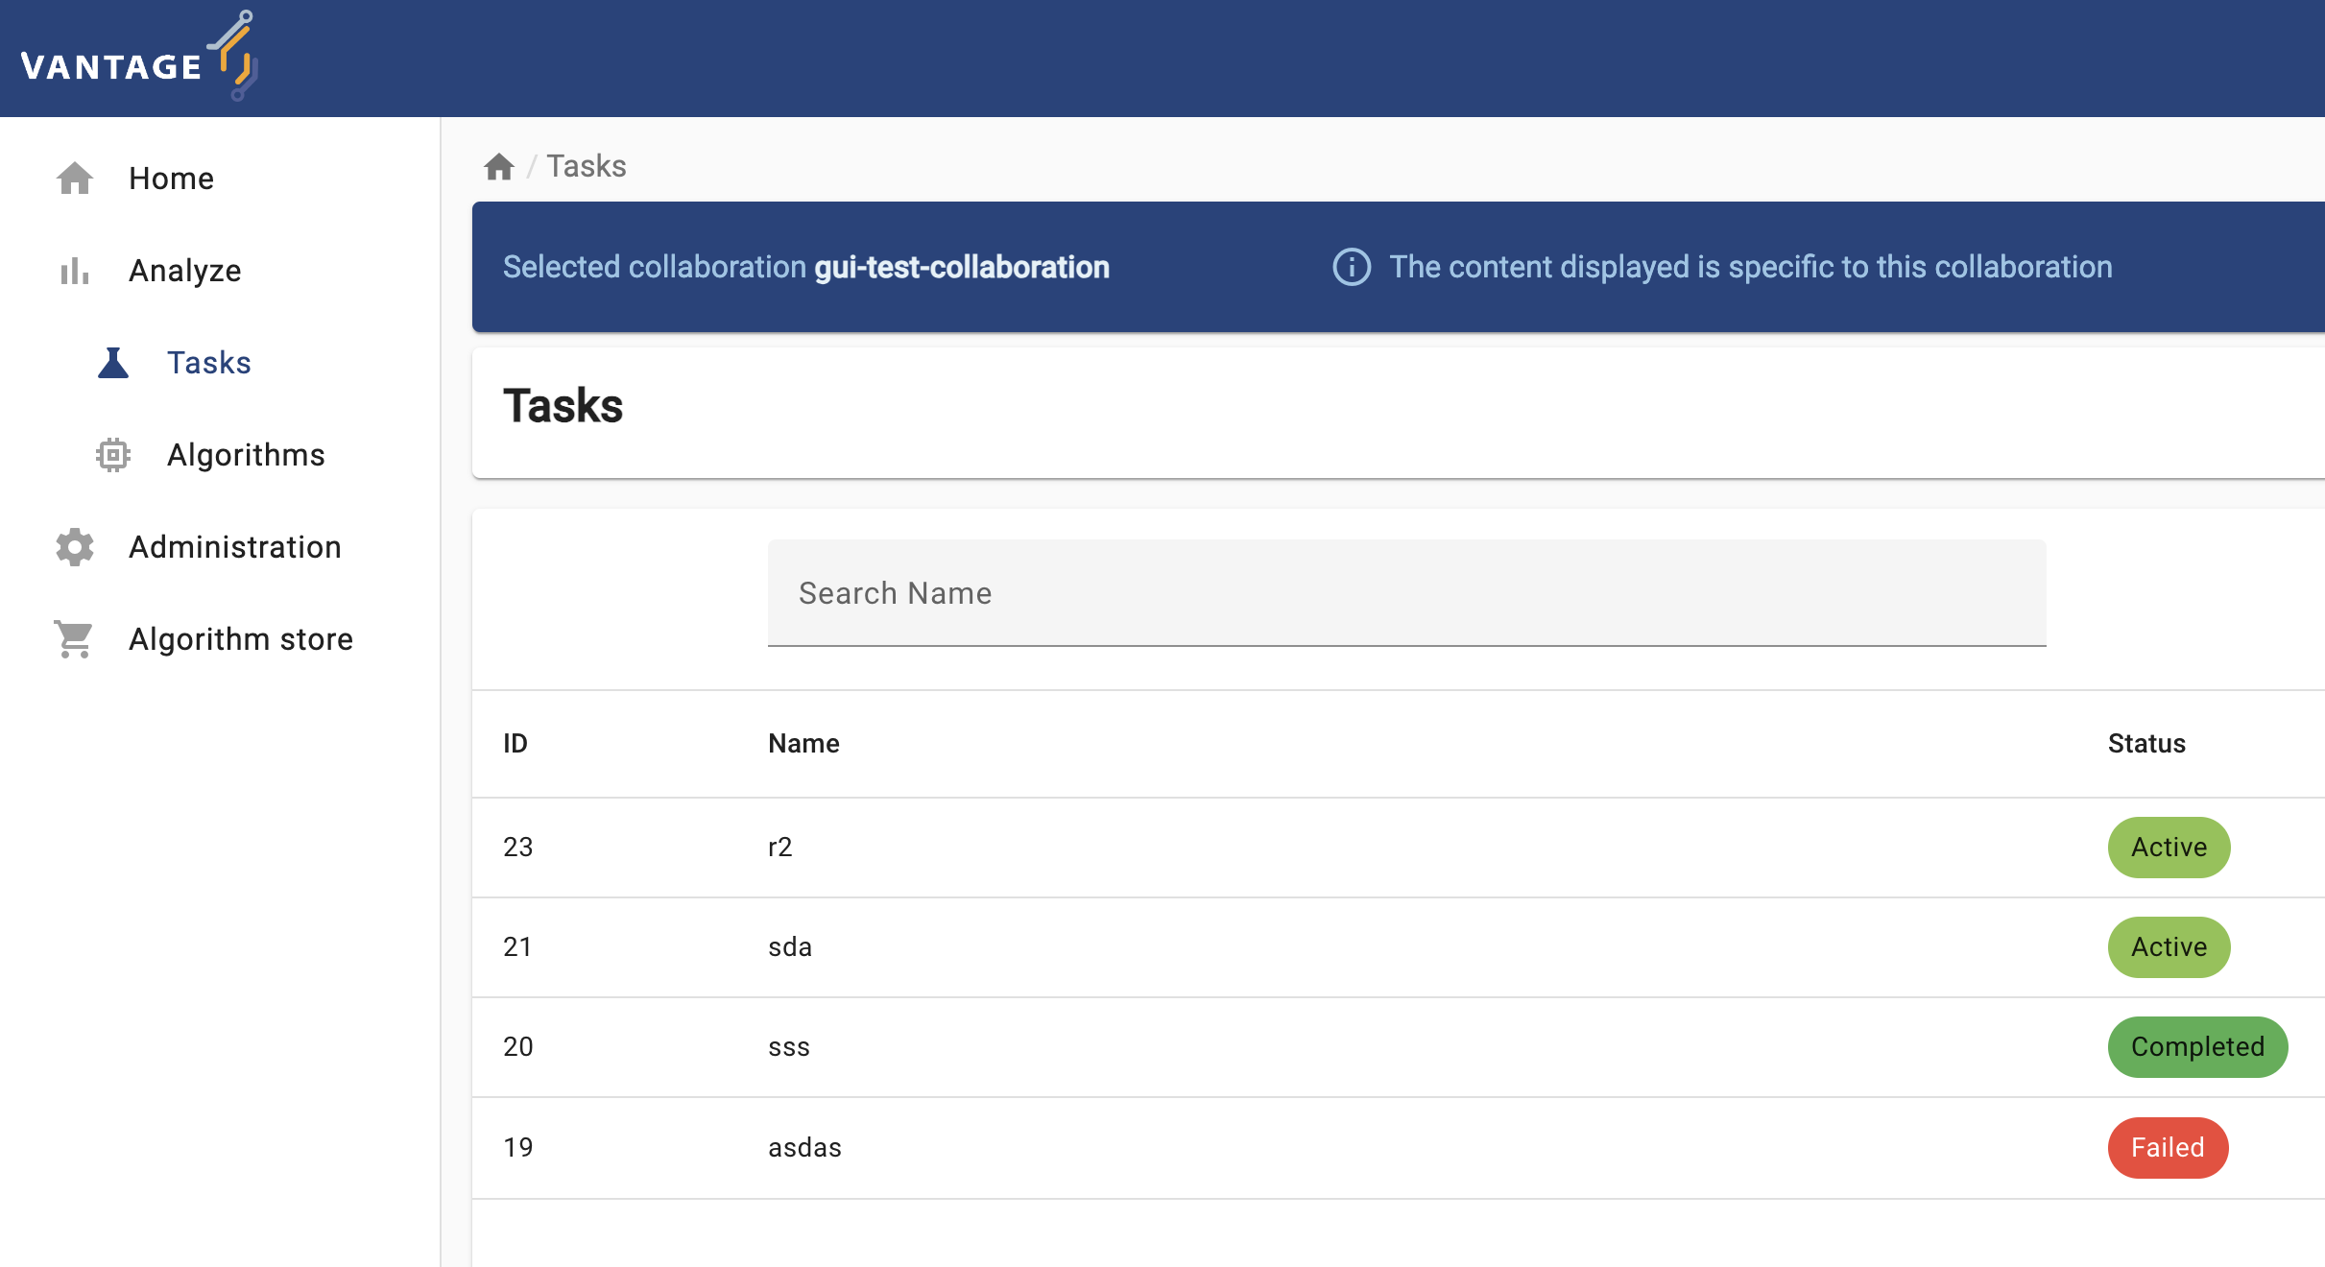Image resolution: width=2325 pixels, height=1267 pixels.
Task: Click the Completed status badge
Action: point(2198,1047)
